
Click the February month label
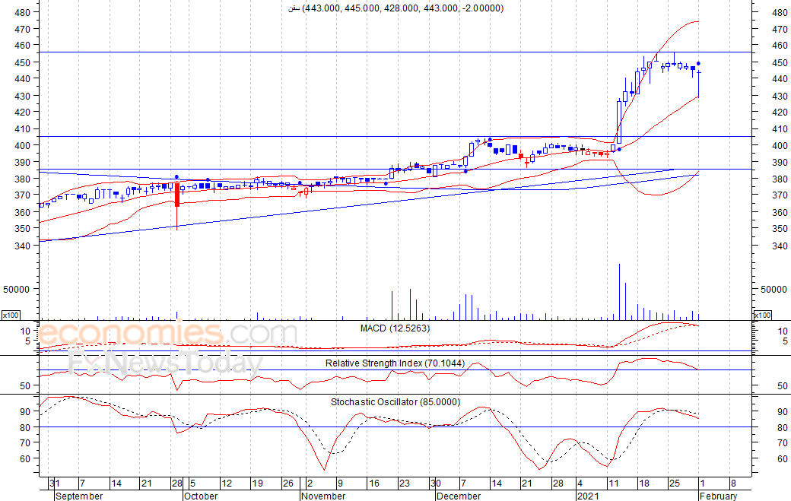(718, 496)
